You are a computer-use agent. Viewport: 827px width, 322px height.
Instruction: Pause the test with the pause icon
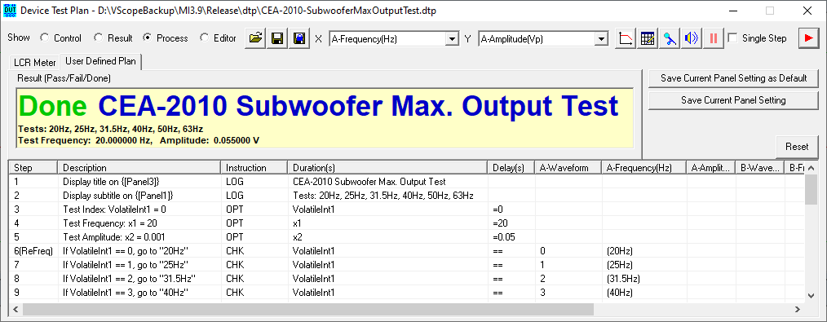[713, 38]
